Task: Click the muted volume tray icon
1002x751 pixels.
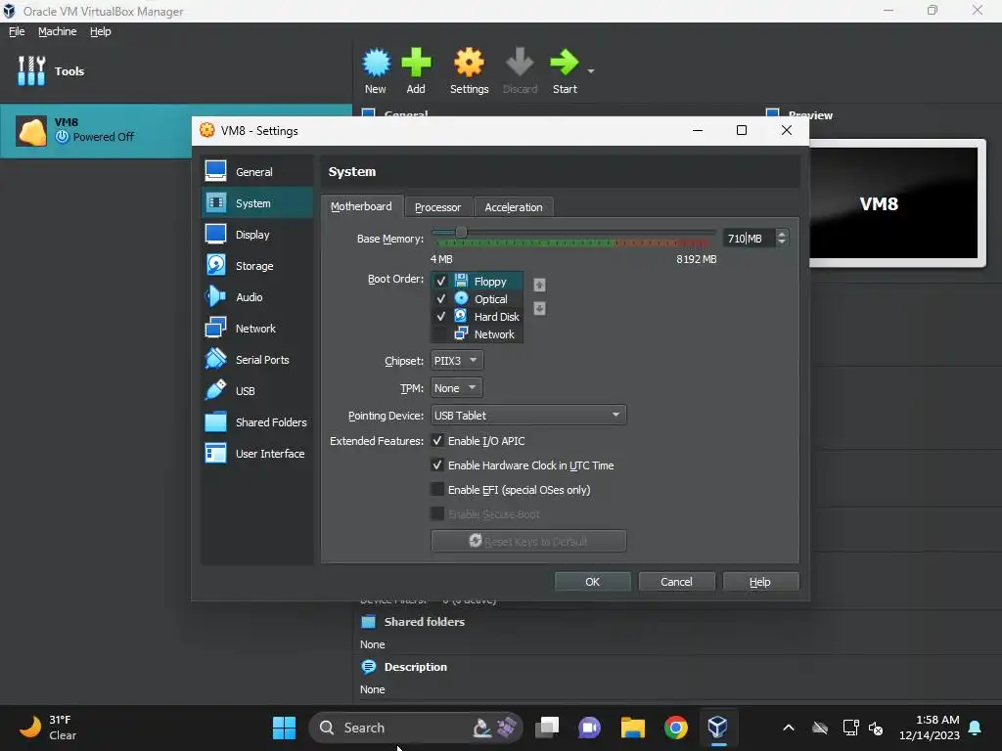Action: point(876,728)
